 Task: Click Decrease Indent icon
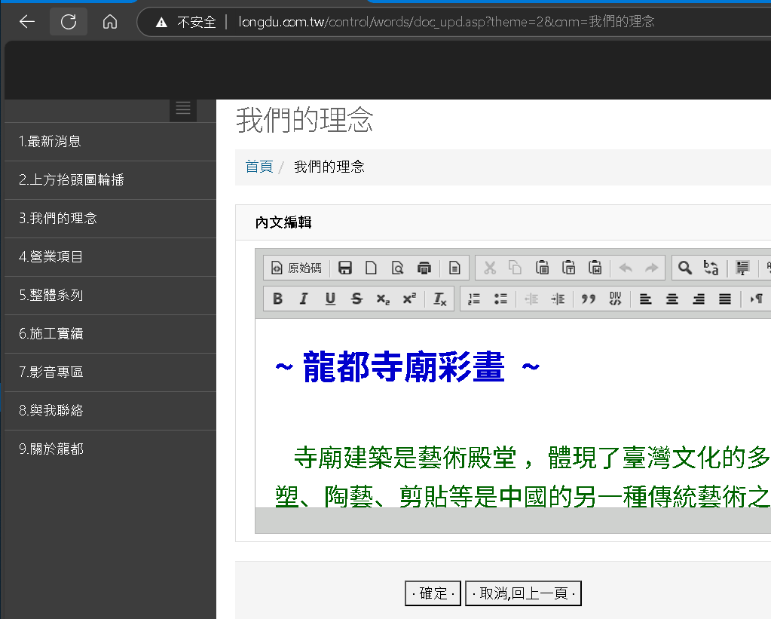531,299
